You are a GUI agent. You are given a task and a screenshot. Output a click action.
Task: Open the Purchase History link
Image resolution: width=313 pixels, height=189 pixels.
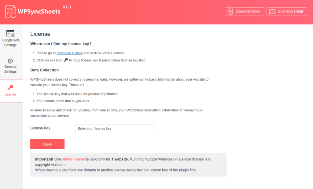coord(69,53)
